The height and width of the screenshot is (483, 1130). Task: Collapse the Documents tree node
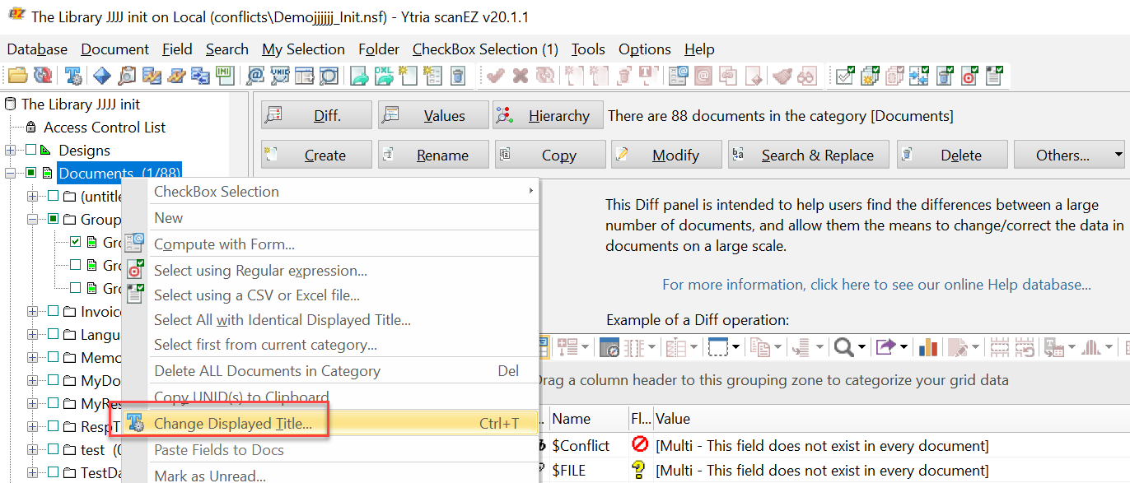pos(10,174)
